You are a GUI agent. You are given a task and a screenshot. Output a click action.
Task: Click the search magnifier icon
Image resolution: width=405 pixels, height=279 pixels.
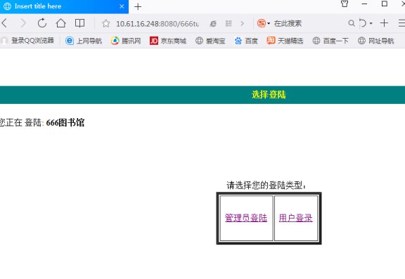[352, 23]
